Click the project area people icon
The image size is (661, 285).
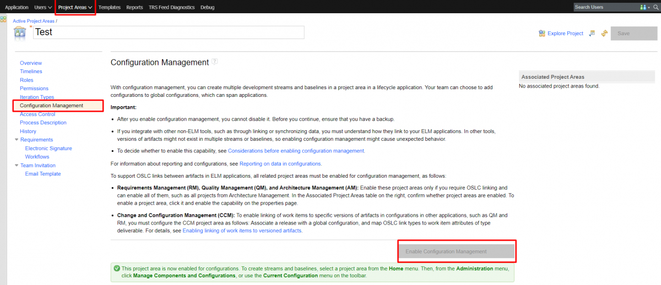pos(20,32)
